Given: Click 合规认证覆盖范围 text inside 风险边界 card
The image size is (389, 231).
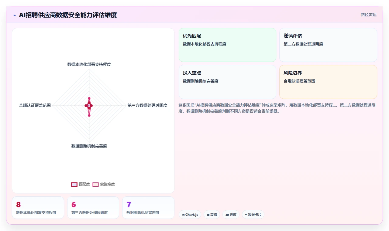Looking at the screenshot, I should click(x=299, y=81).
